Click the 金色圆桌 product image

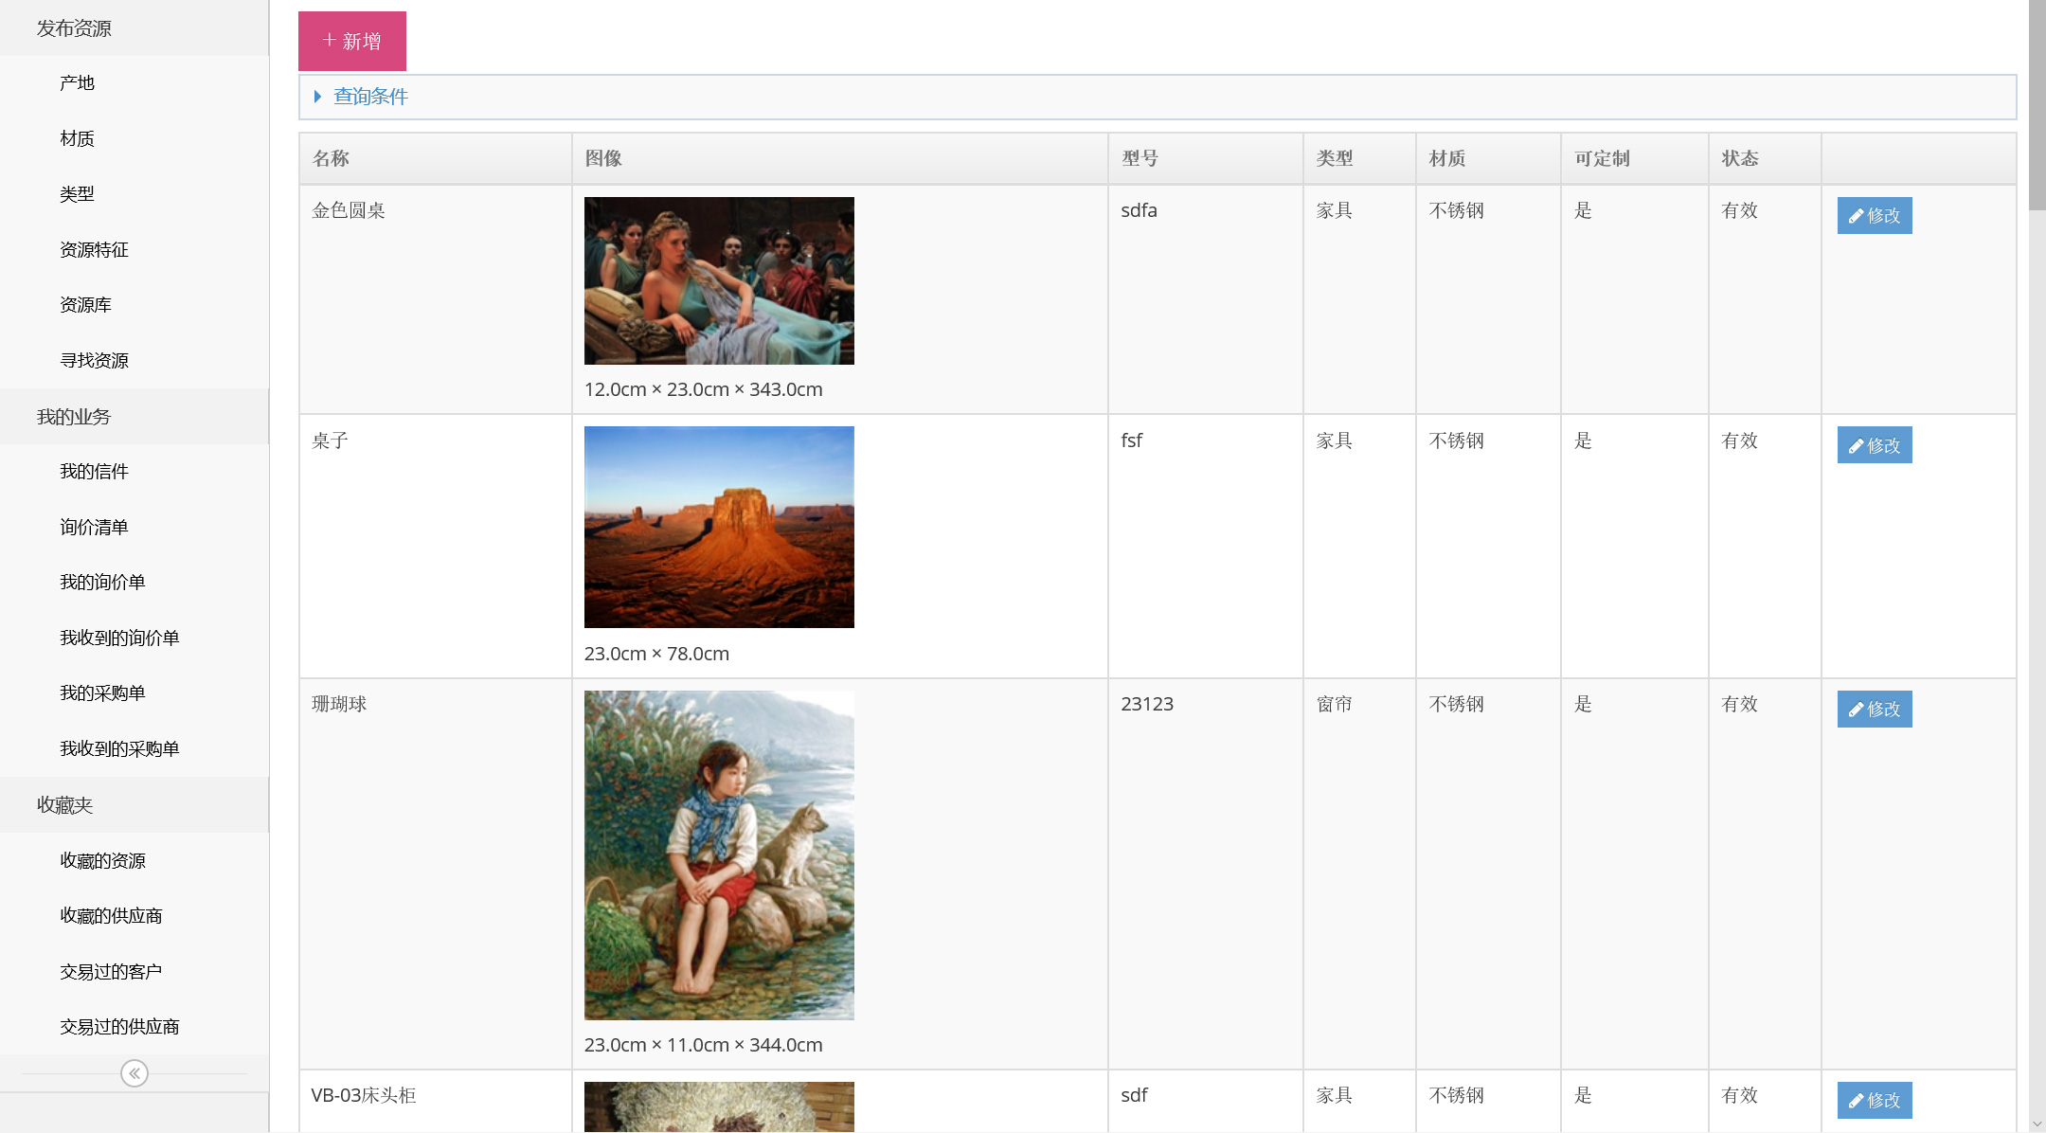(x=719, y=280)
